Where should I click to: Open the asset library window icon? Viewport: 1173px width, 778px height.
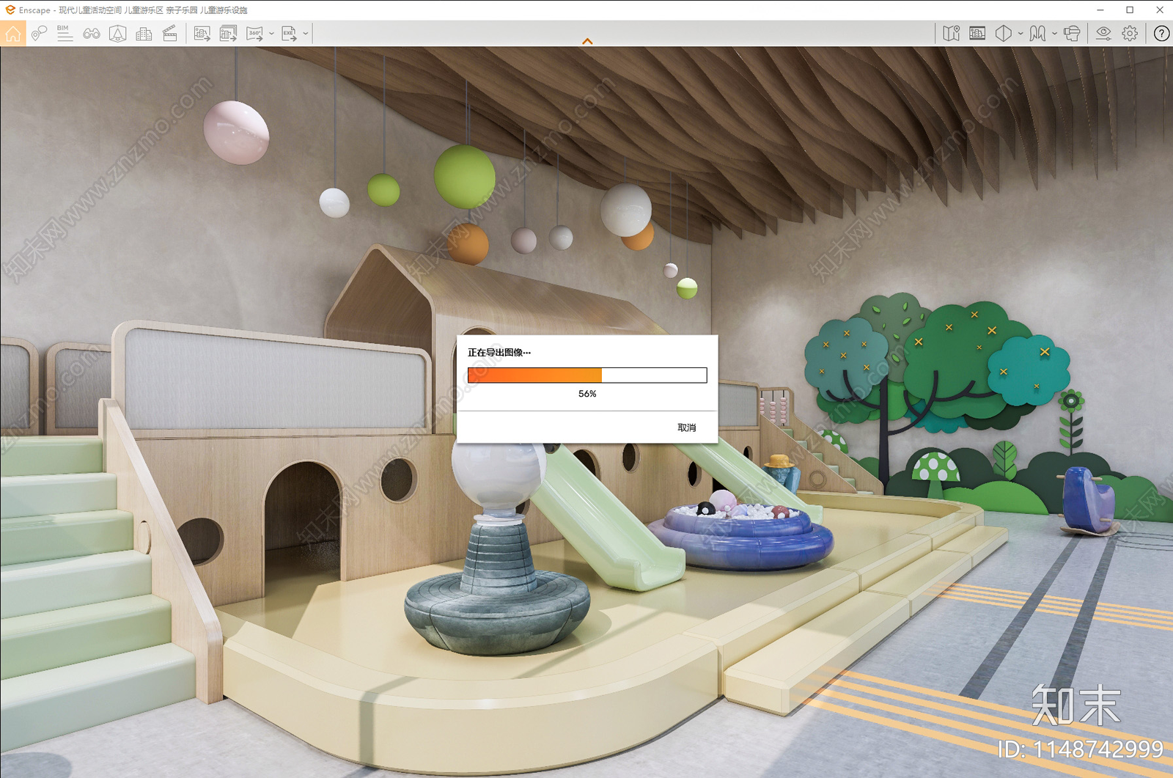point(977,34)
